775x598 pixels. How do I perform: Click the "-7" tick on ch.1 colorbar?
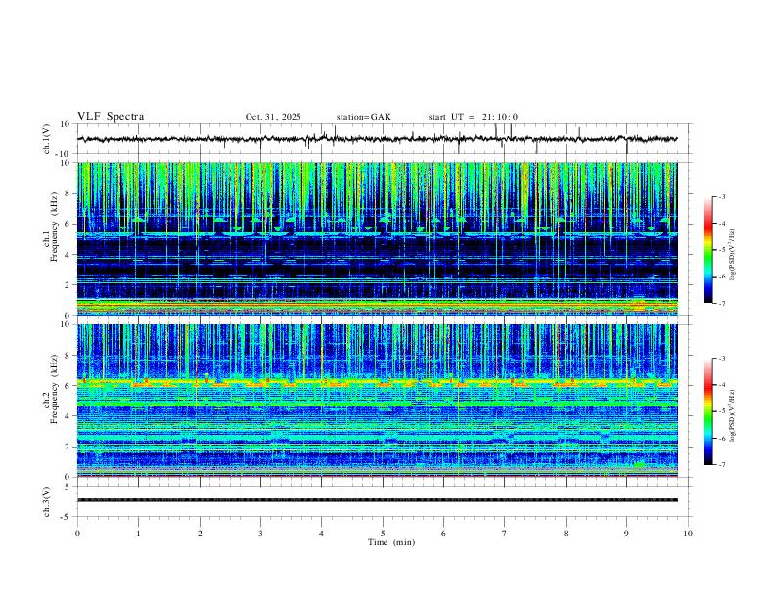click(x=721, y=303)
